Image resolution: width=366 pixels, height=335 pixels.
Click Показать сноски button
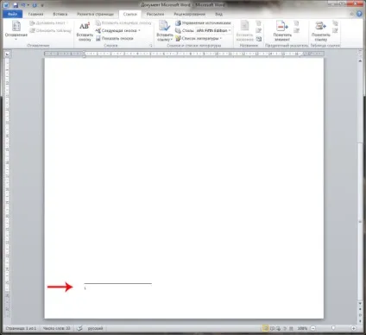115,38
